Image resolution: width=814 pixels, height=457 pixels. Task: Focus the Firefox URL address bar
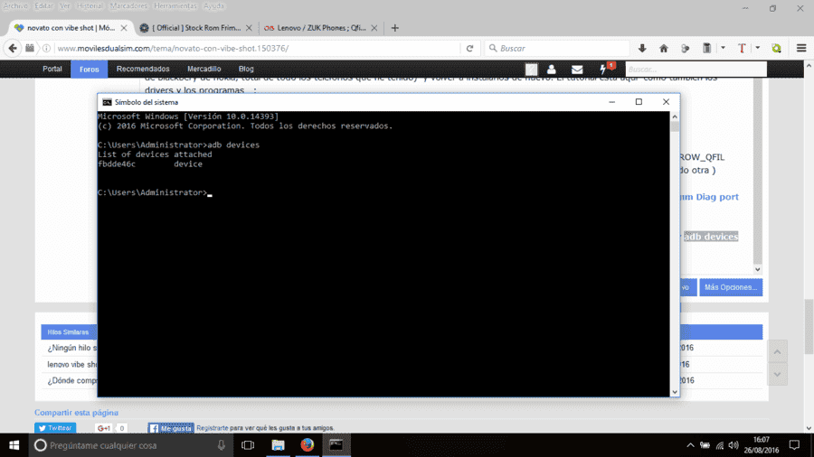click(257, 48)
